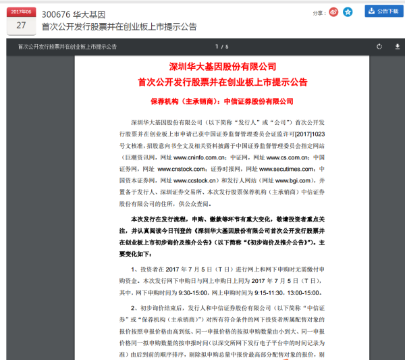
Task: Download PDF via the dark toolbar download icon
Action: pos(395,47)
